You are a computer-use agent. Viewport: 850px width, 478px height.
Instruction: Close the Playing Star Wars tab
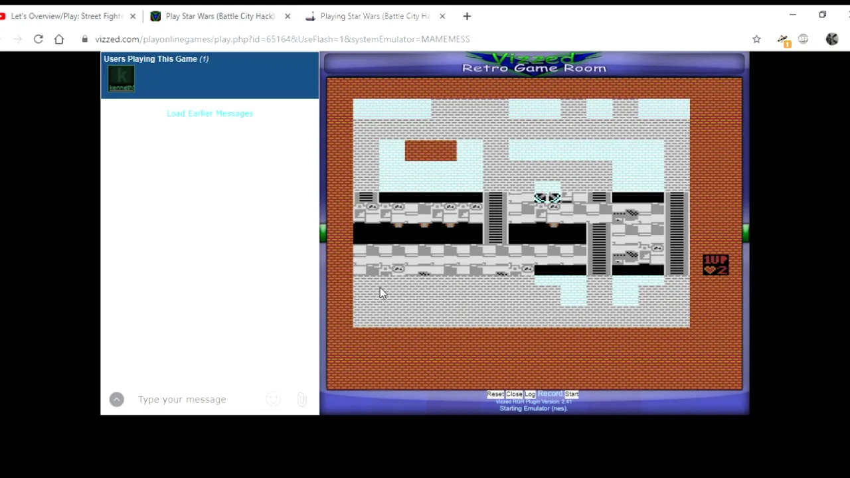pos(442,16)
